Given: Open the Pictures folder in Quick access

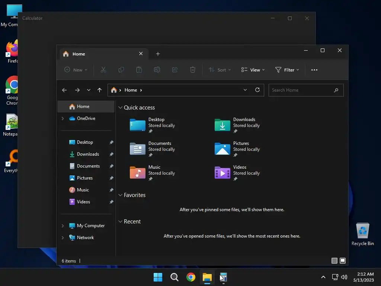Looking at the screenshot, I should 237,149.
